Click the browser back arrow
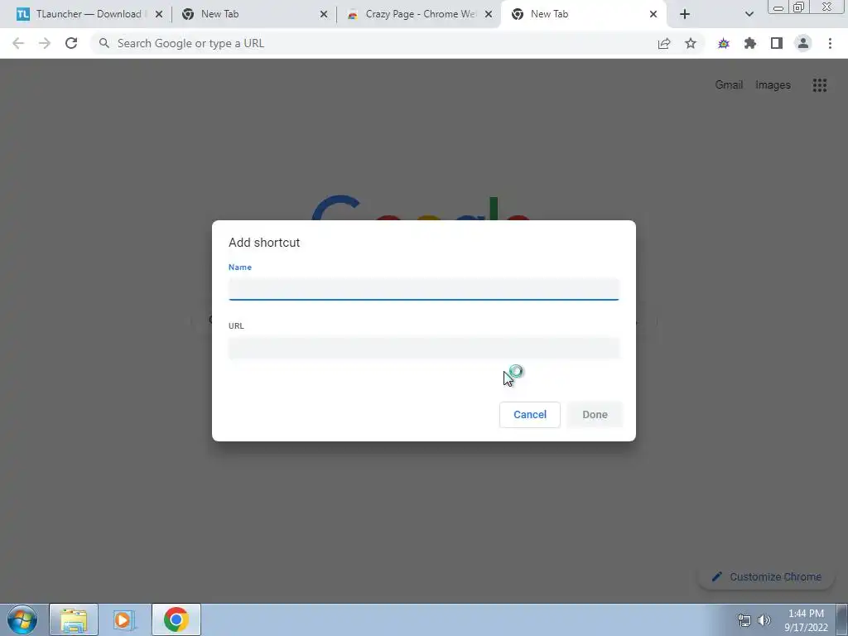 [18, 43]
